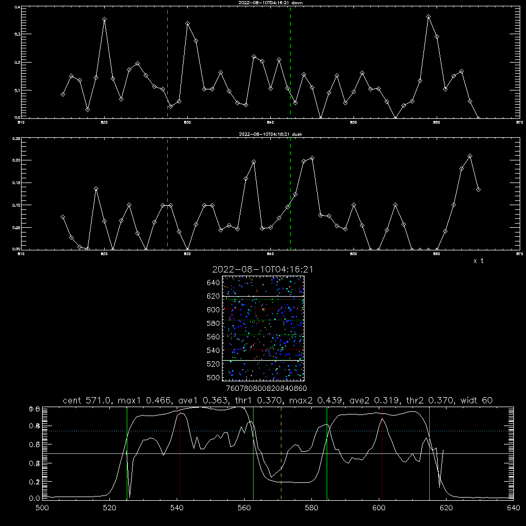Click the '520' x-axis label of bottom plot
The height and width of the screenshot is (526, 526).
[109, 508]
